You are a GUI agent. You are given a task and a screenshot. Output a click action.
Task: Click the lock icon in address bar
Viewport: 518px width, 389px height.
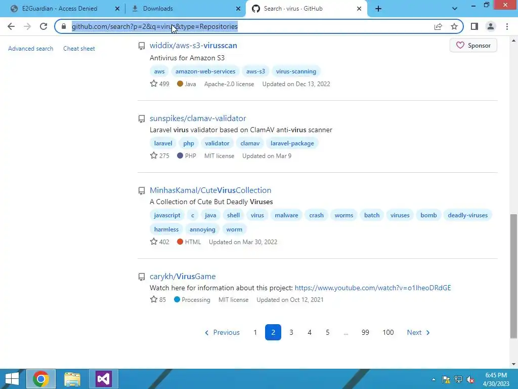(x=64, y=26)
